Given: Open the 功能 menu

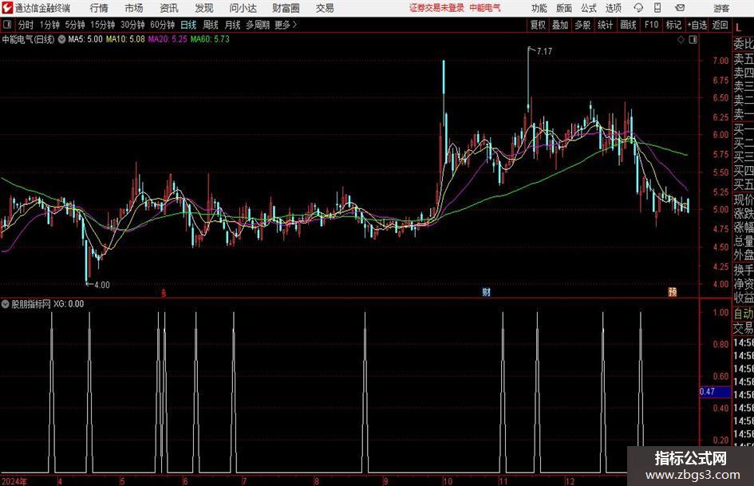Looking at the screenshot, I should coord(539,8).
